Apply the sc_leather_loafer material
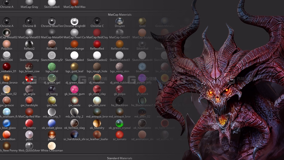This screenshot has height=160, width=284. [x=97, y=136]
